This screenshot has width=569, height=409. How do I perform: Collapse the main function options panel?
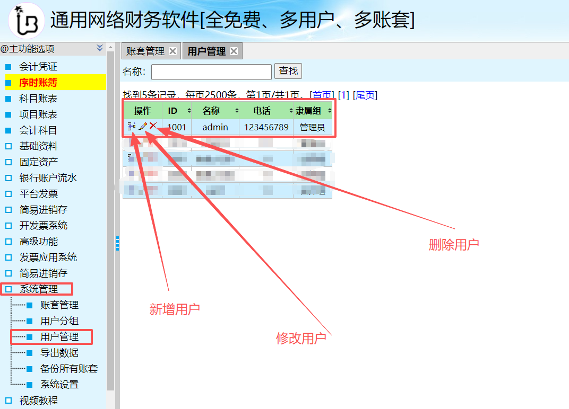(100, 48)
